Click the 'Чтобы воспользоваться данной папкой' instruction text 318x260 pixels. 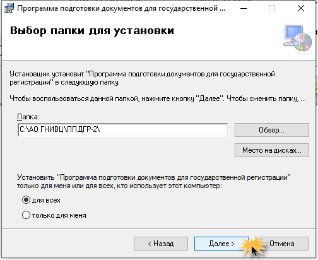(x=158, y=98)
